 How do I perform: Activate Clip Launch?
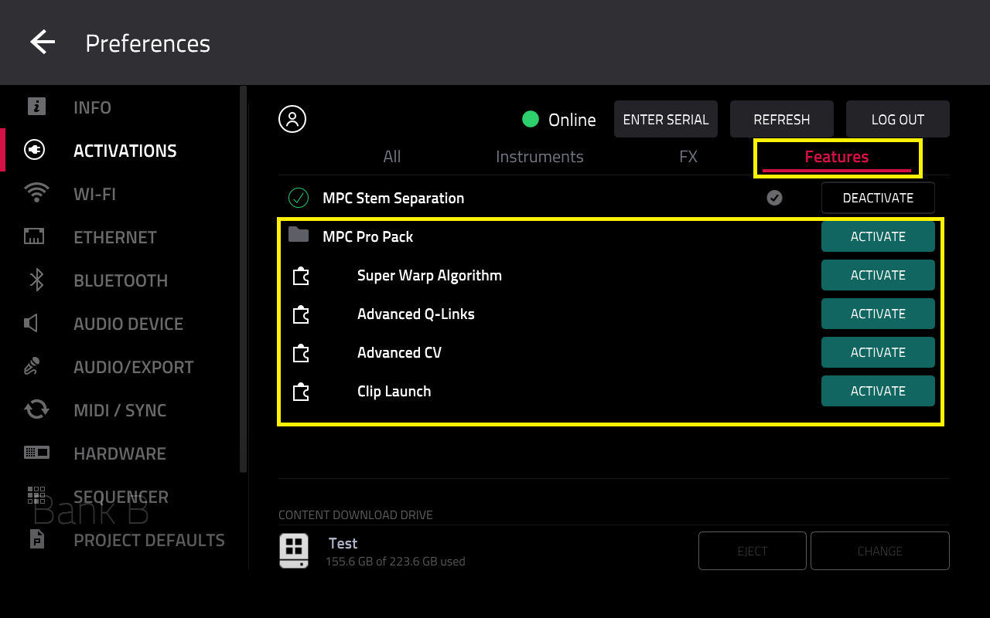point(878,391)
